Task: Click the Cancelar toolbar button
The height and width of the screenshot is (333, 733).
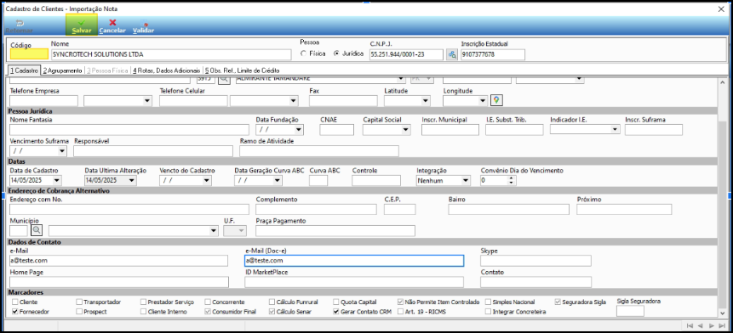Action: 112,26
